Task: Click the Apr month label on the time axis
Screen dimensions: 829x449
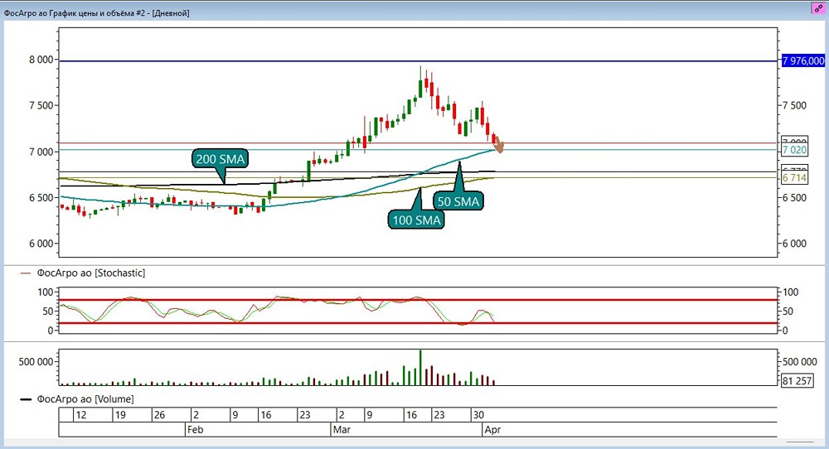Action: coord(492,429)
